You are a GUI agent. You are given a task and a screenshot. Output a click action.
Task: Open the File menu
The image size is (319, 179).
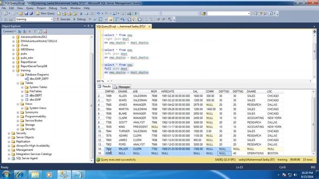coord(3,8)
